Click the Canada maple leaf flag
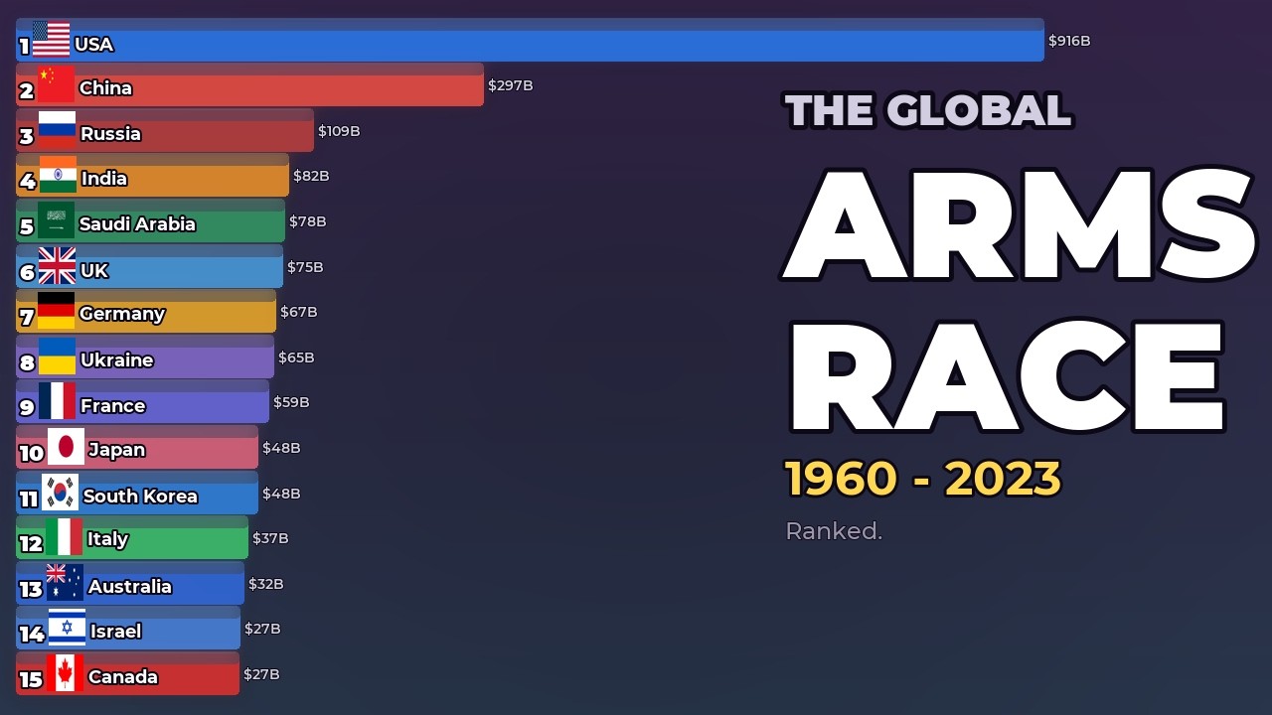Image resolution: width=1272 pixels, height=715 pixels. click(65, 674)
